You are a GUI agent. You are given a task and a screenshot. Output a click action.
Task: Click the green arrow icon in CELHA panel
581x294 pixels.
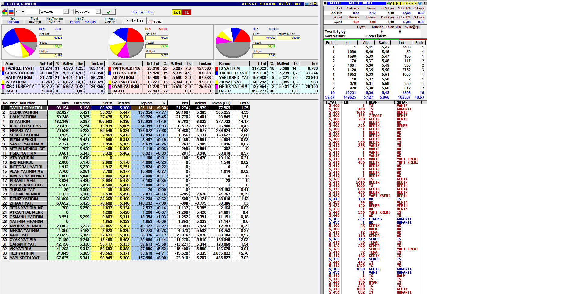click(x=388, y=3)
